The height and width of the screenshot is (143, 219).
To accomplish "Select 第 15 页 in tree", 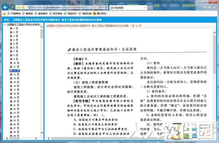I will tap(15, 82).
